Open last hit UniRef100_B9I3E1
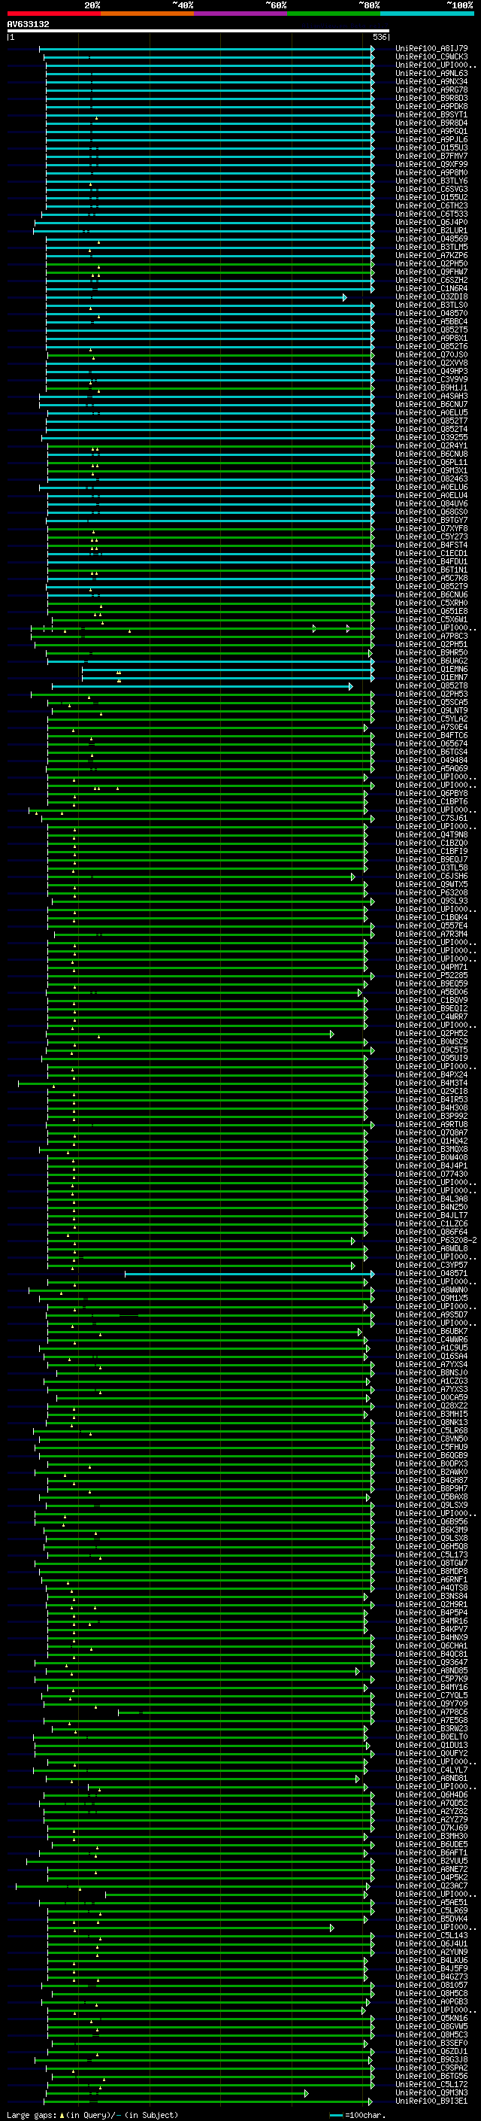The height and width of the screenshot is (2121, 481). coord(431,2101)
